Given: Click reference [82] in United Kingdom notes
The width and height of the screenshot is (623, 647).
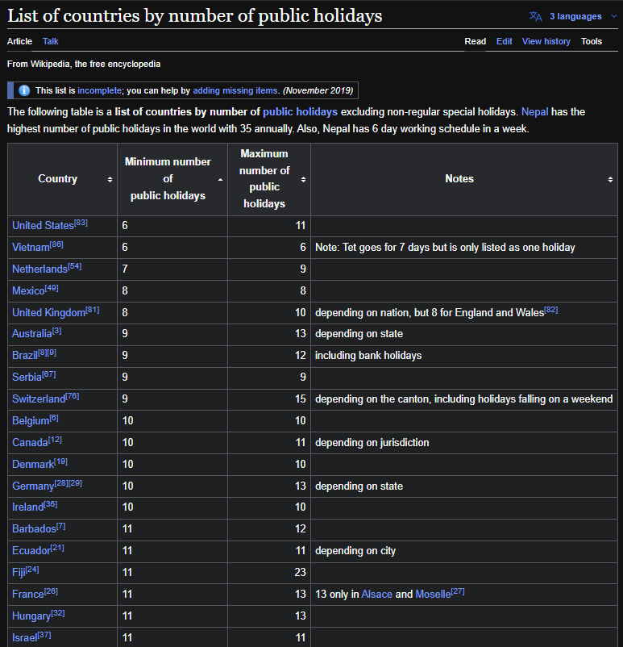Looking at the screenshot, I should pyautogui.click(x=550, y=310).
